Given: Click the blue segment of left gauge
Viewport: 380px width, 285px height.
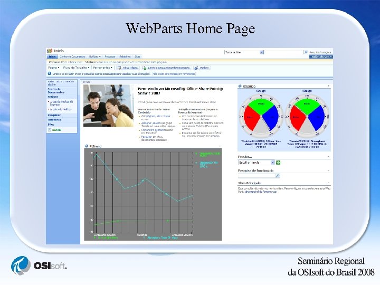Looking at the screenshot, I should (x=272, y=118).
